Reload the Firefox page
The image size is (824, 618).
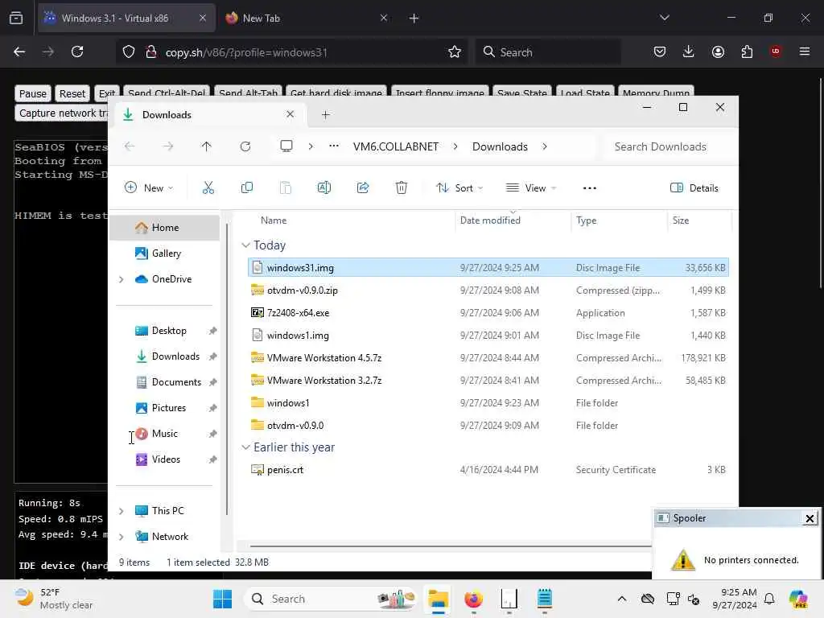pos(77,51)
